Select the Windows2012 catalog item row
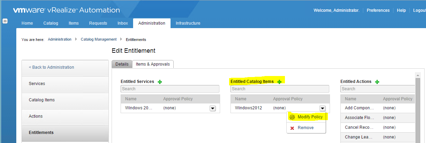The image size is (426, 143). click(x=280, y=108)
